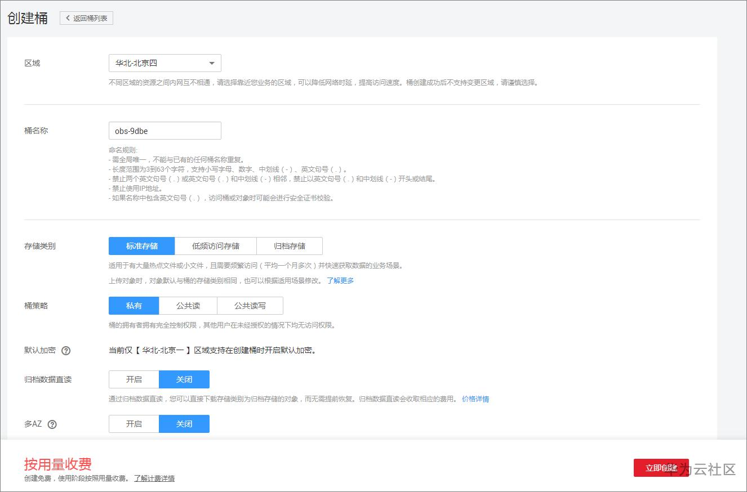The width and height of the screenshot is (747, 492).
Task: Open the help tooltip beside 默认加密
Action: [66, 350]
